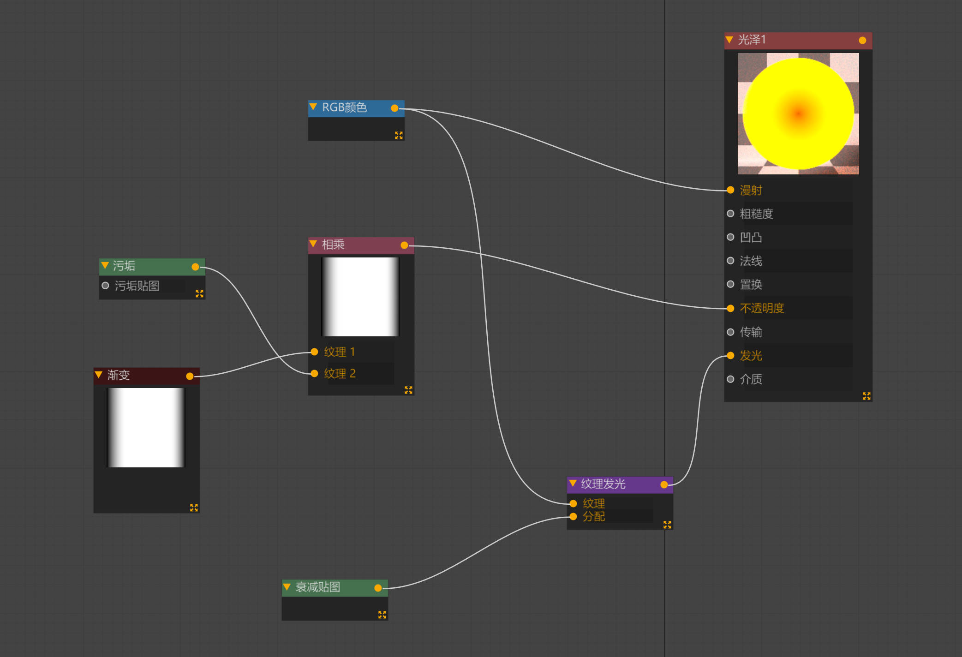962x657 pixels.
Task: Click the 污垢贴图 label
Action: pos(137,286)
